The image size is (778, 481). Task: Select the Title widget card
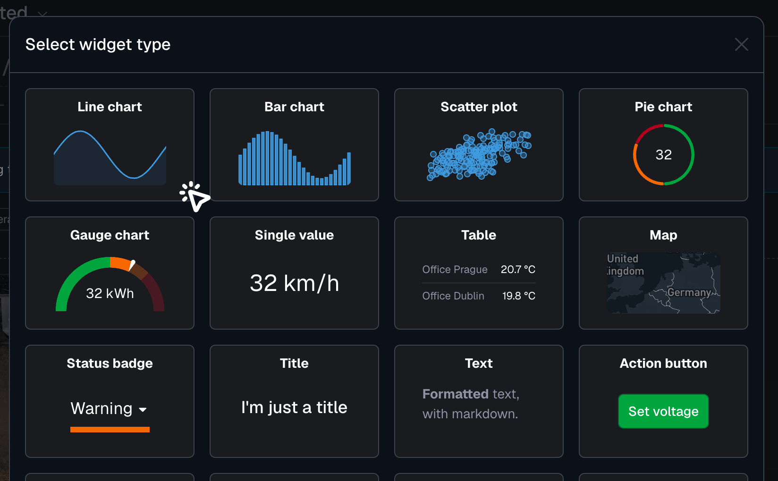coord(294,401)
